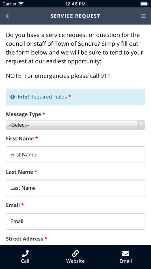Check the Wi-Fi status icon
This screenshot has width=151, height=269.
coord(21,4)
